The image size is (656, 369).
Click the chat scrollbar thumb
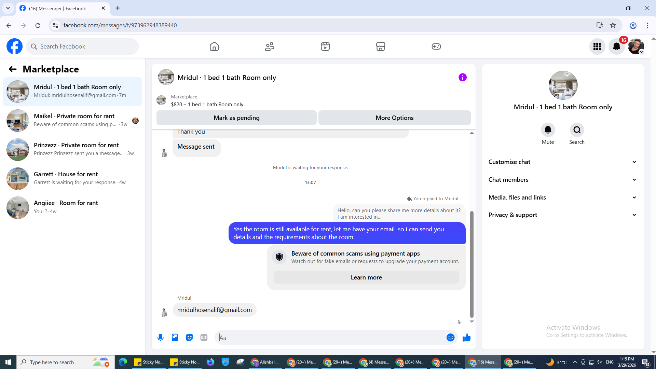pyautogui.click(x=472, y=264)
